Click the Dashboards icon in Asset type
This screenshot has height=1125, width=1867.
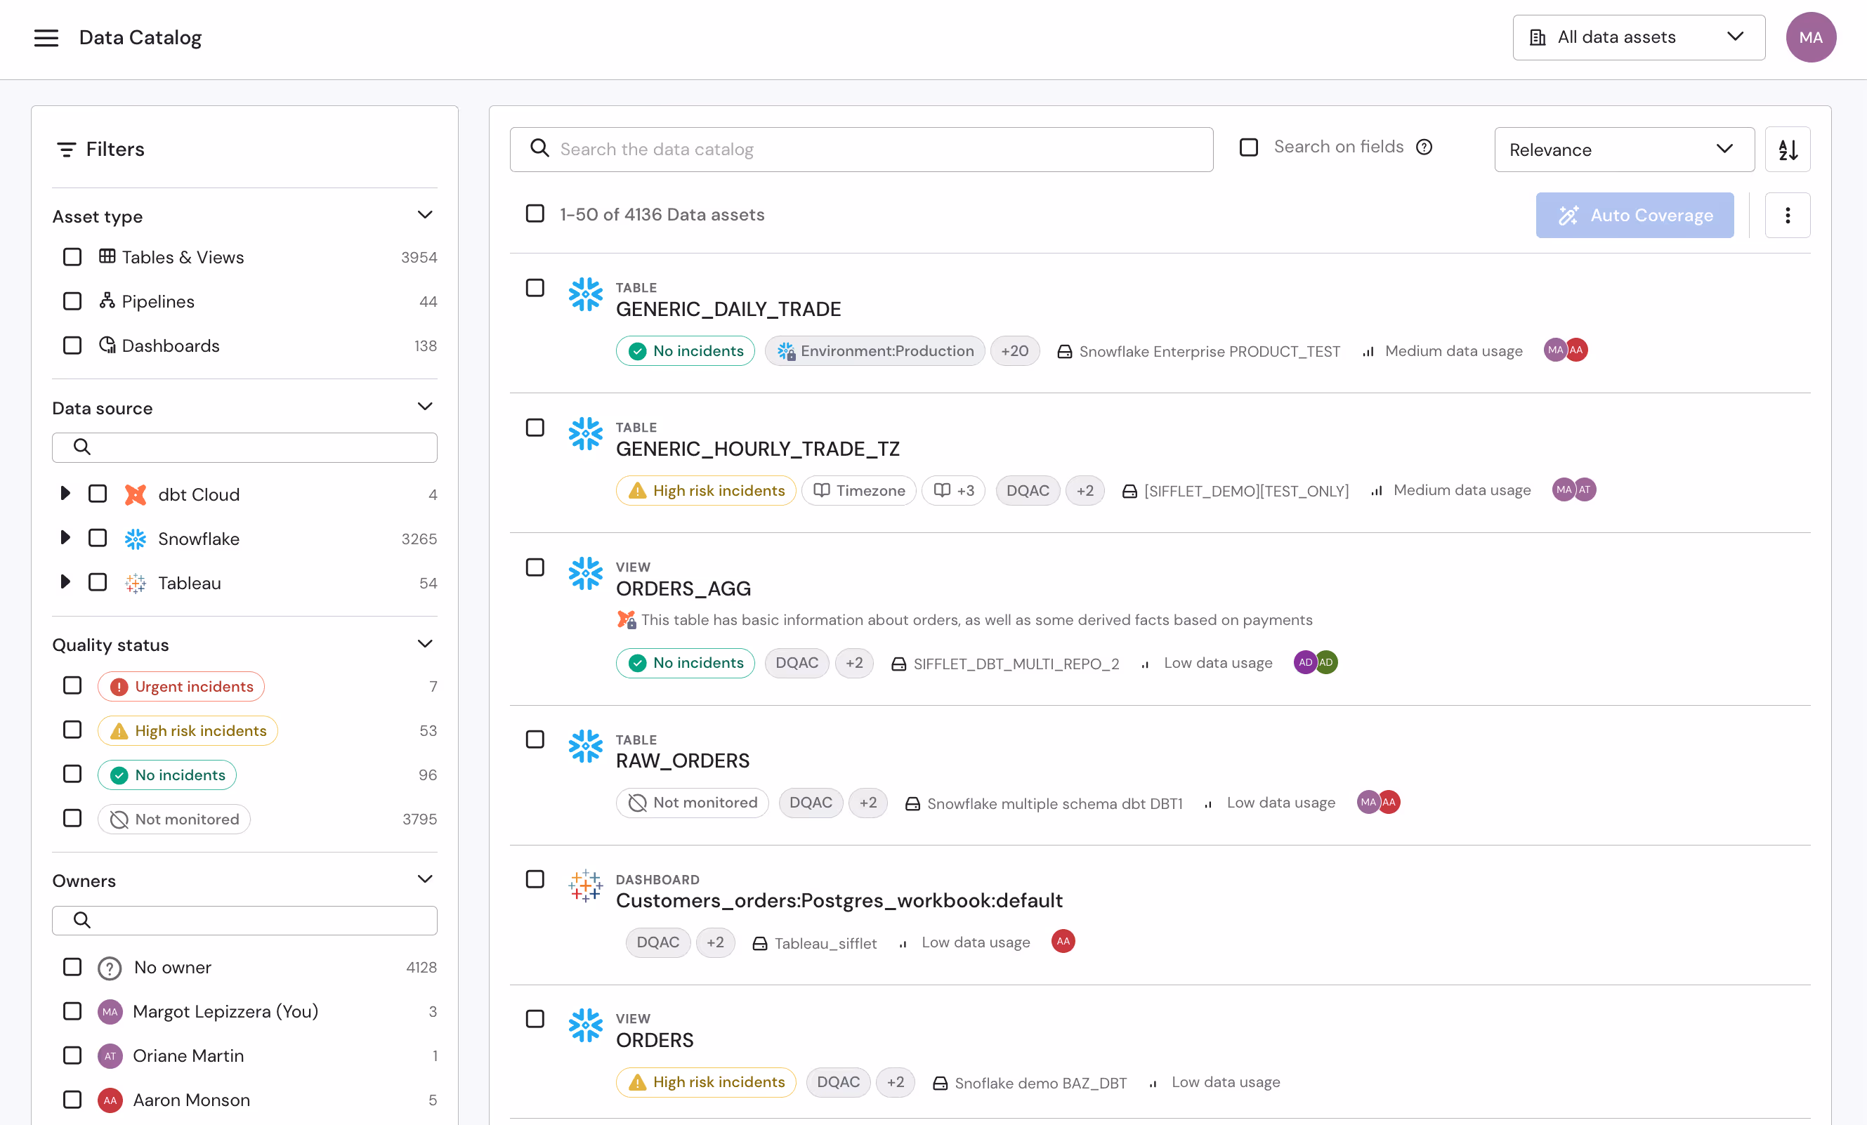(107, 345)
